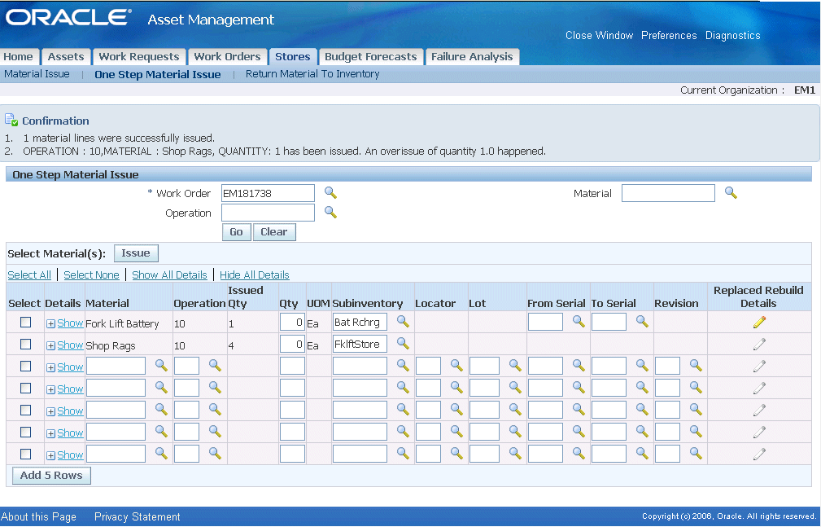Open Operation field search magnifier

pos(330,212)
